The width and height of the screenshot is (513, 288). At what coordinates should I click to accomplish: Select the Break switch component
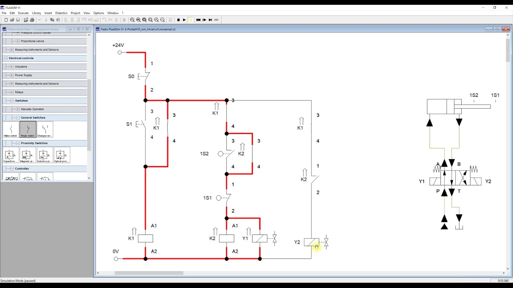pyautogui.click(x=28, y=130)
